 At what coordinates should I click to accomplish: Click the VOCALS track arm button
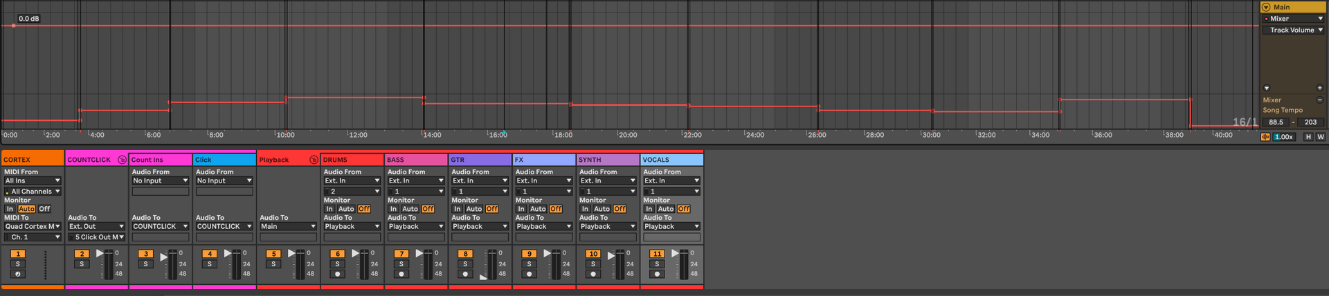(x=657, y=274)
